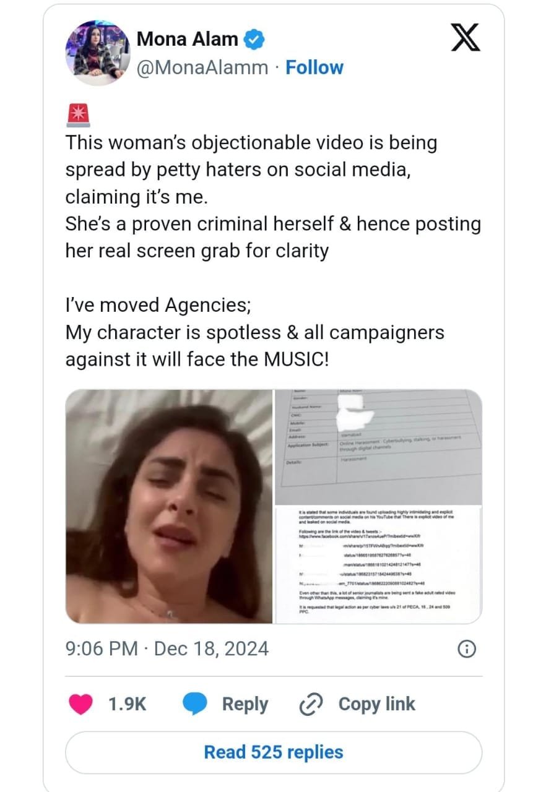Click the Copy link text
Image resolution: width=546 pixels, height=792 pixels.
coord(377,704)
